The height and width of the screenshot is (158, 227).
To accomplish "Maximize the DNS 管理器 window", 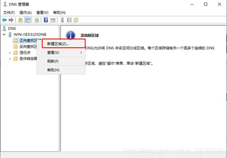I will (x=206, y=5).
